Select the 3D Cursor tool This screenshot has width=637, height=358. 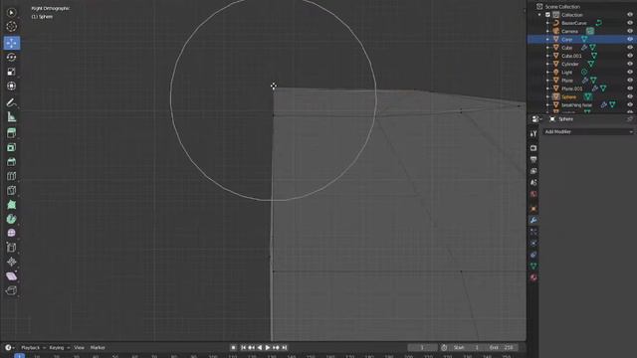pyautogui.click(x=11, y=27)
